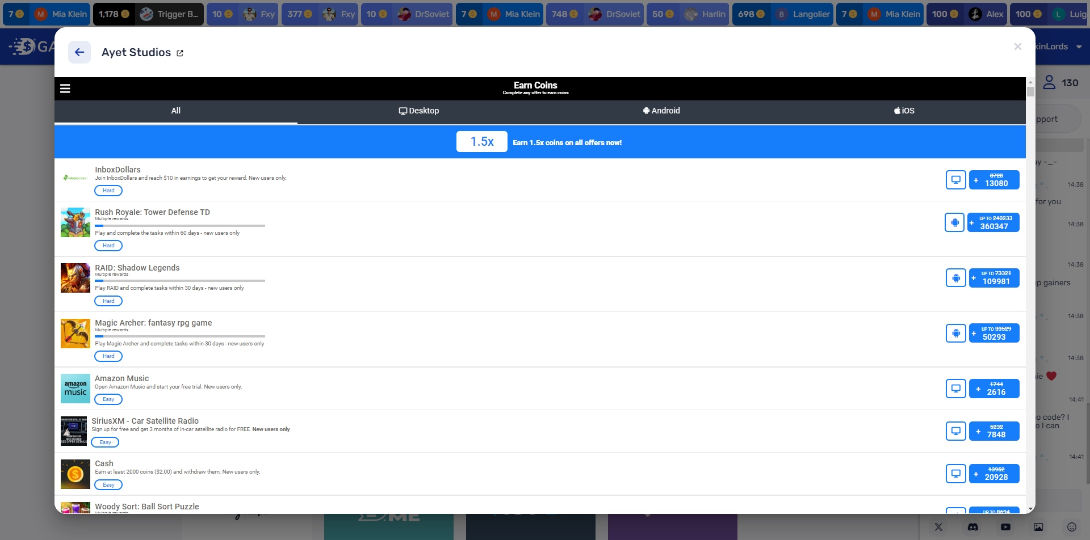Click Rush Royale progress bar
The image size is (1090, 540).
coord(180,226)
